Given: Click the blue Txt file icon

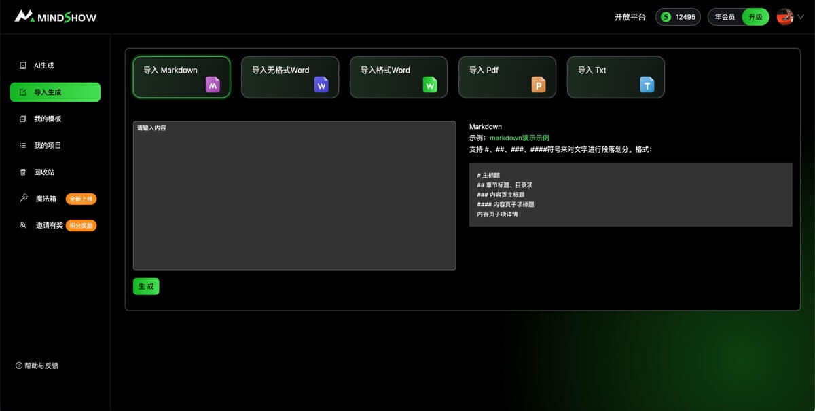Looking at the screenshot, I should click(x=647, y=84).
